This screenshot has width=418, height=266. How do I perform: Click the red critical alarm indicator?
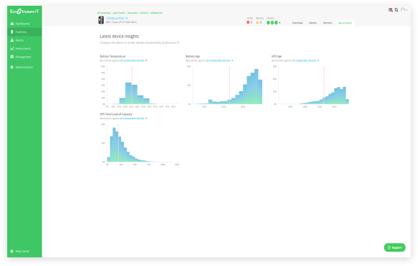(x=249, y=22)
